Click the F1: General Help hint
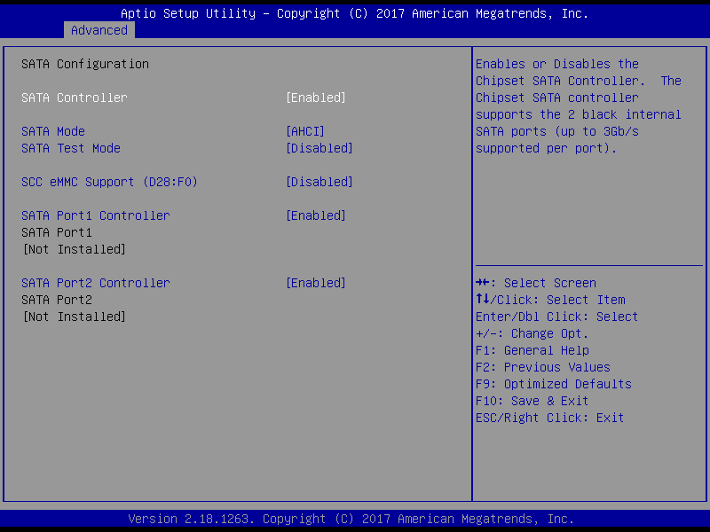 pyautogui.click(x=532, y=350)
